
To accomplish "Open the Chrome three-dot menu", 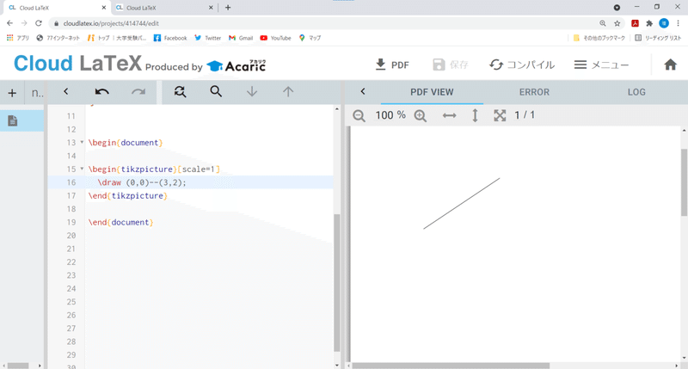I will tap(679, 23).
